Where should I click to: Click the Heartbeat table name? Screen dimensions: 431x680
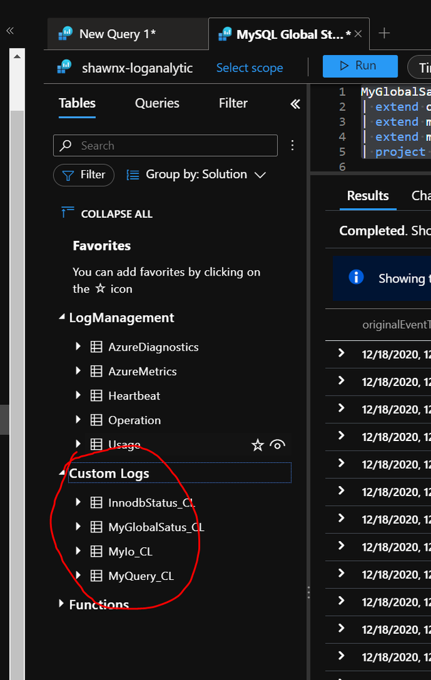[x=134, y=396]
